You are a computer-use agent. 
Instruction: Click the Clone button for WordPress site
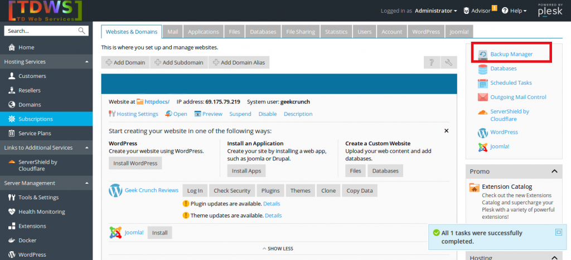[x=328, y=190]
